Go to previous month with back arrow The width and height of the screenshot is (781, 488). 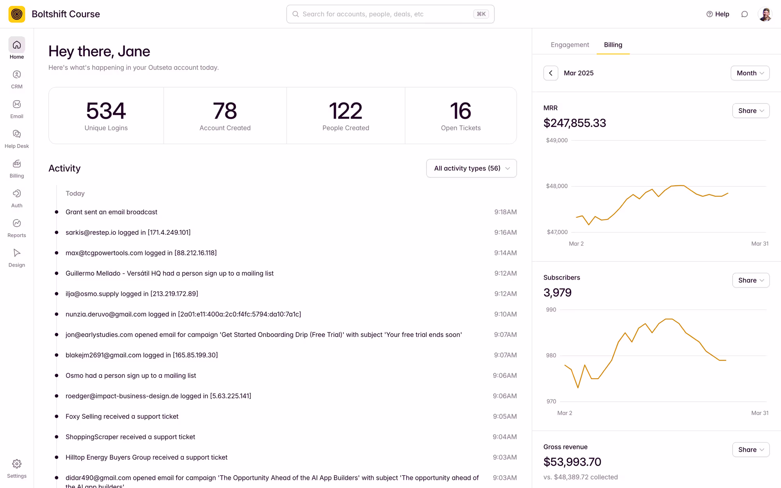tap(551, 73)
